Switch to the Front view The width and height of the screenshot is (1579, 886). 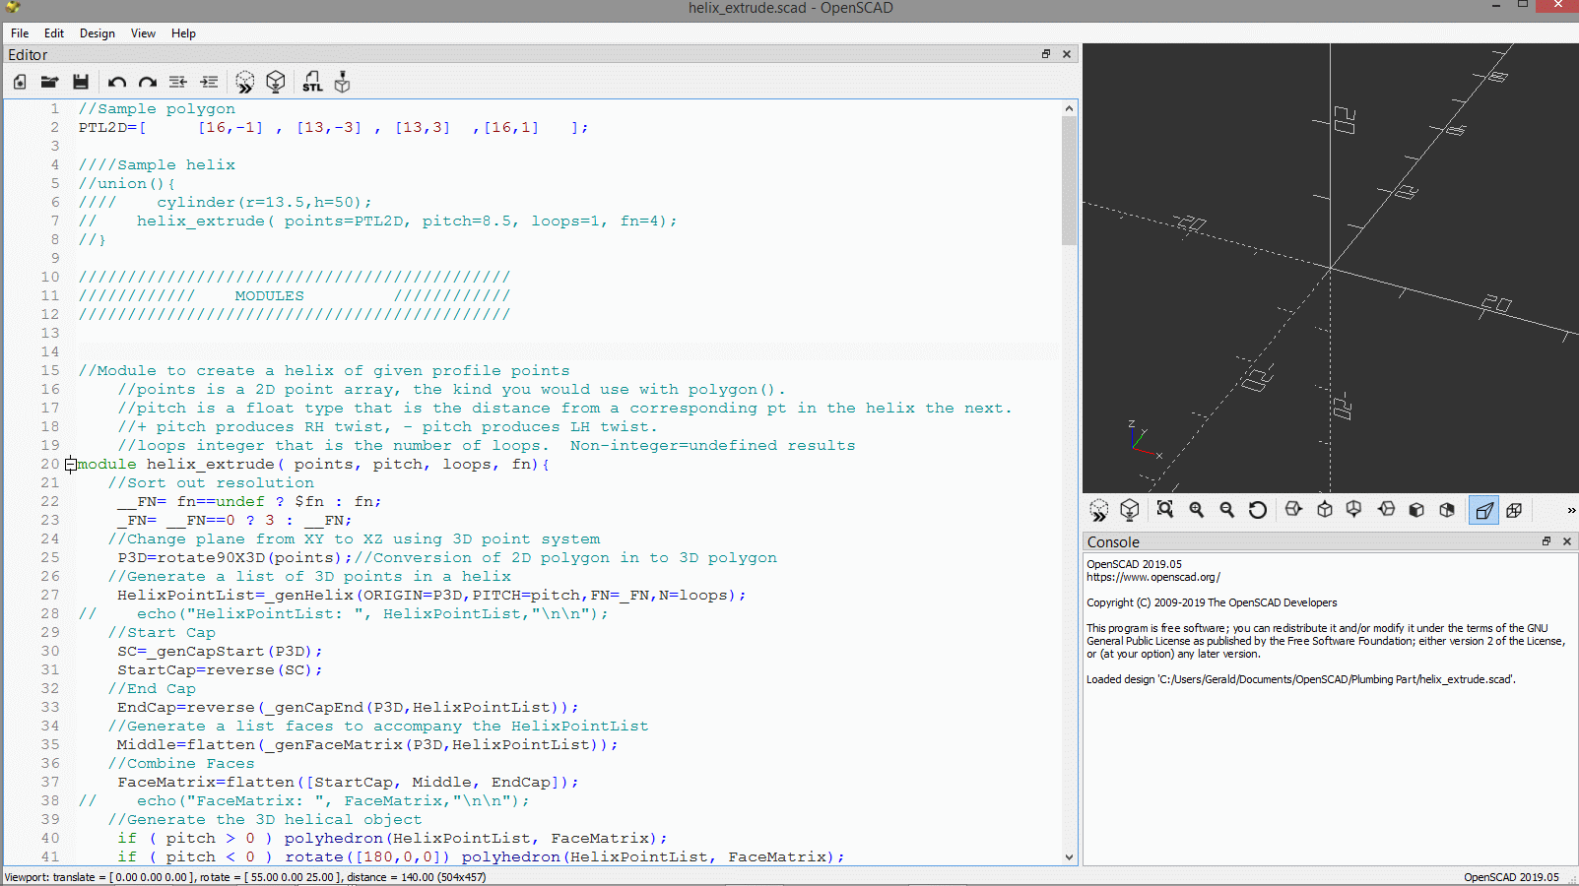pyautogui.click(x=1416, y=510)
